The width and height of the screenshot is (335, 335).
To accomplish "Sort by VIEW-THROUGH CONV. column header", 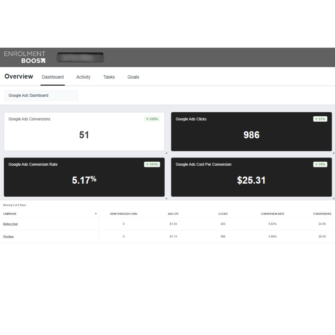I will [124, 214].
